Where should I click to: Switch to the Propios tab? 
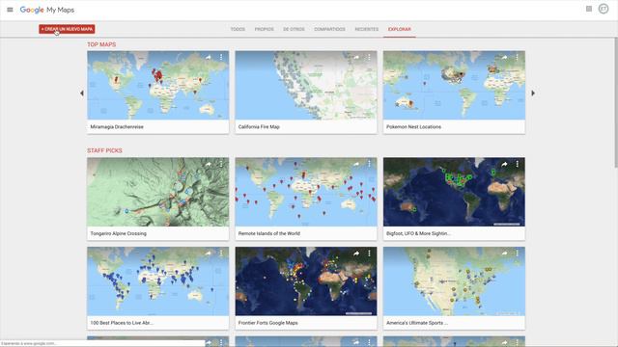(x=264, y=29)
